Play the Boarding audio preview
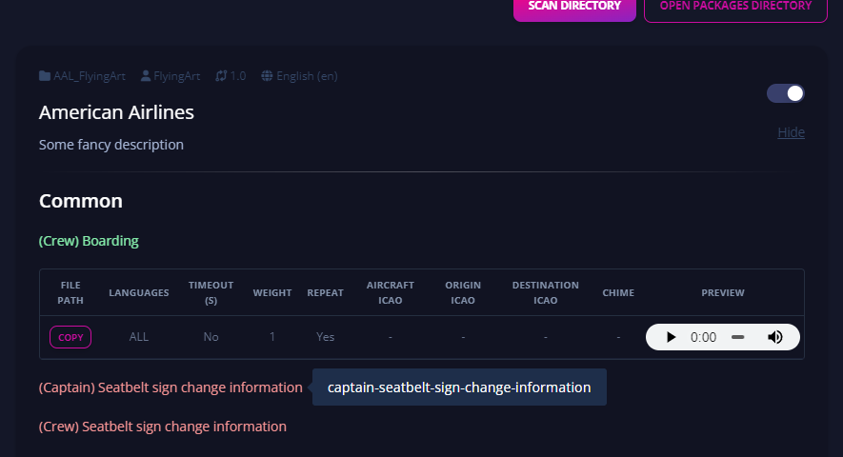 tap(671, 337)
